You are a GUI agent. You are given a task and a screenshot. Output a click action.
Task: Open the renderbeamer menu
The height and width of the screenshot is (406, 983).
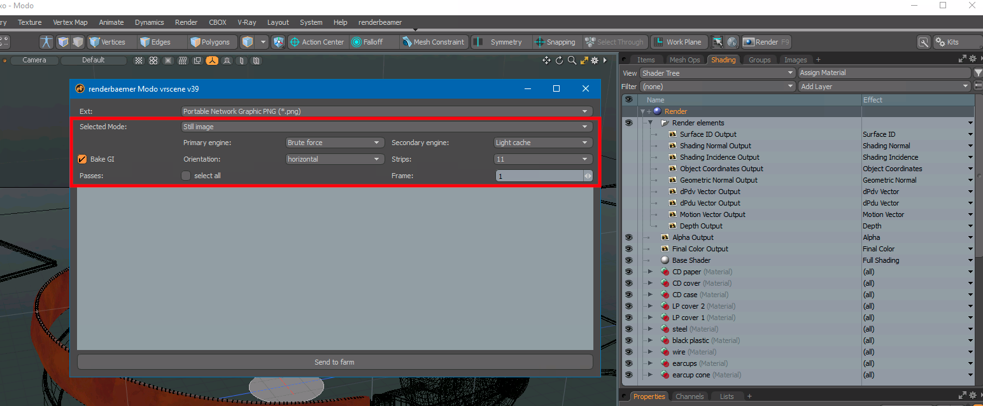[380, 22]
